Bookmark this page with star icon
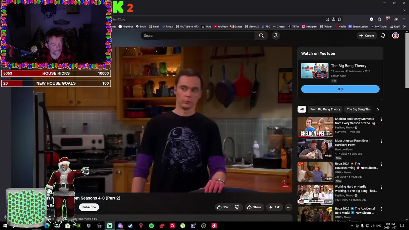Image resolution: width=409 pixels, height=230 pixels. [x=339, y=19]
